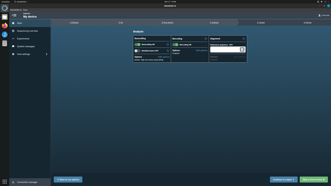331x186 pixels.
Task: Enable the Modified bases toggle
Action: pyautogui.click(x=137, y=51)
